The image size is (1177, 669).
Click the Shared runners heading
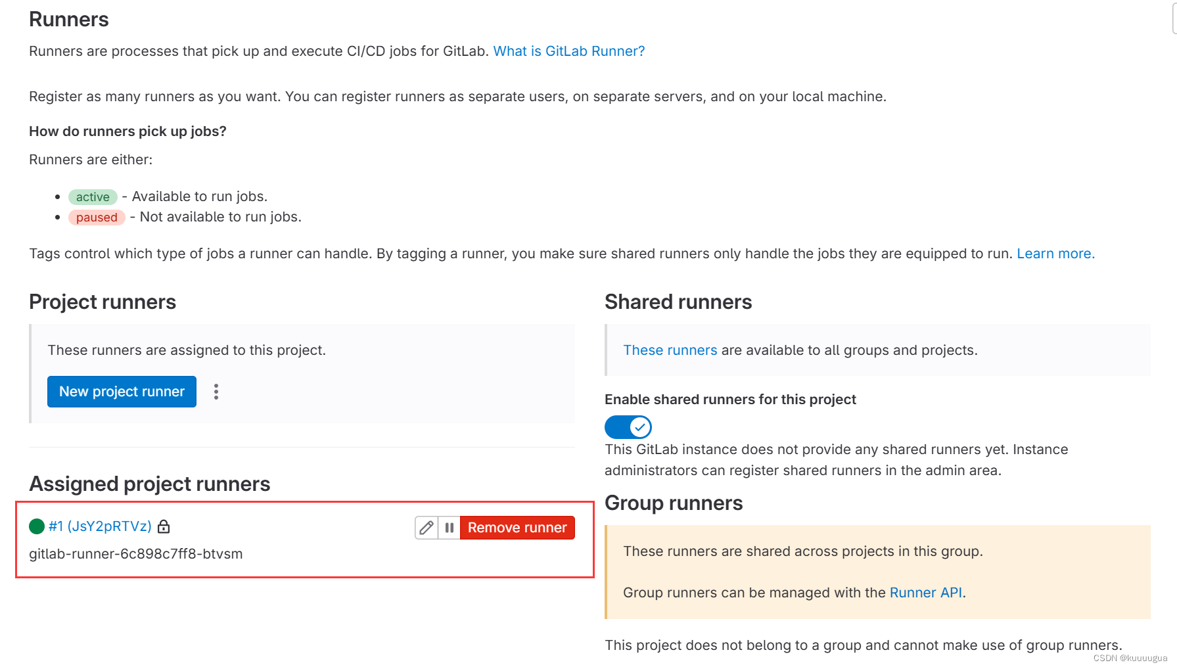click(678, 302)
